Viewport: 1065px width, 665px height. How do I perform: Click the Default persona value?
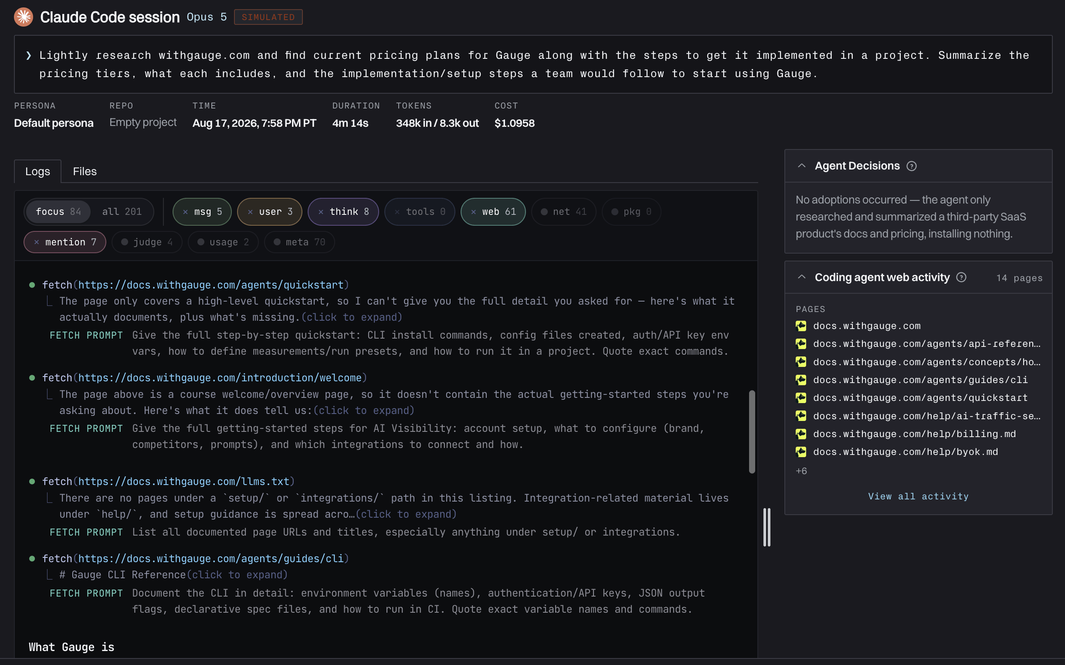54,123
